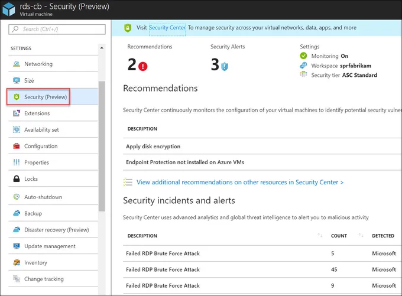Click the checklist icon beside additional recommendations
Viewport: 402px width, 296px height.
click(128, 182)
